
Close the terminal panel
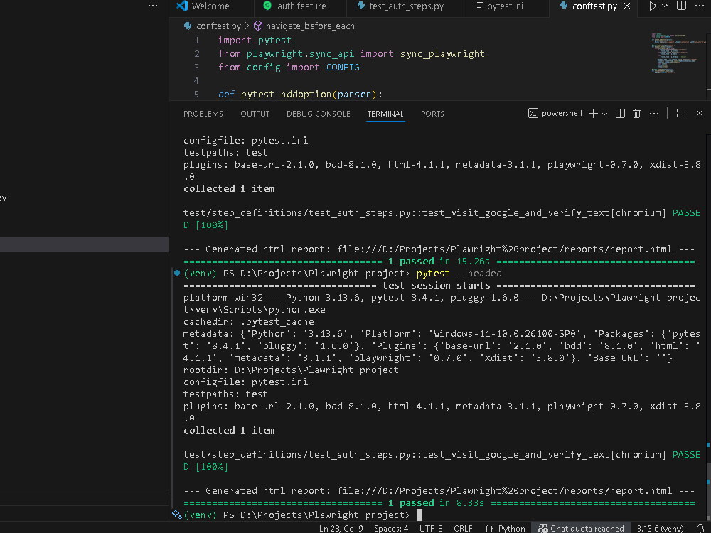[x=700, y=113]
